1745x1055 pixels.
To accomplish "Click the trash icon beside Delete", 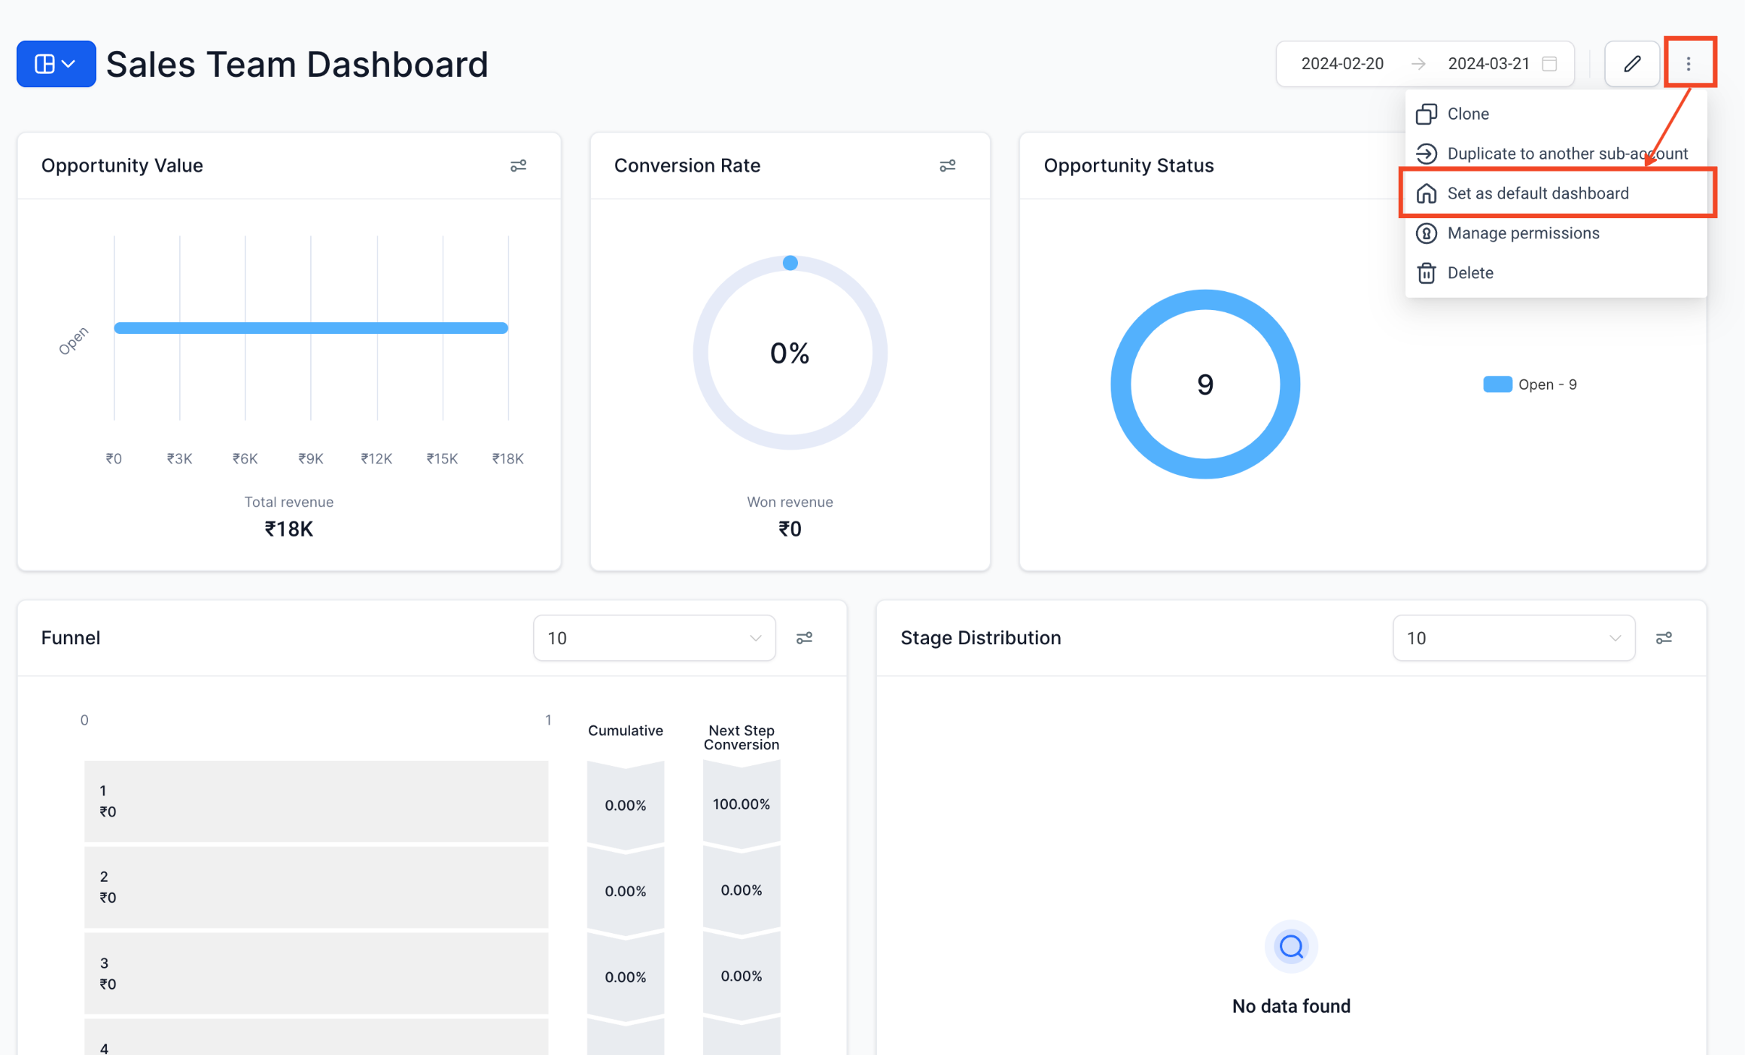I will 1426,273.
